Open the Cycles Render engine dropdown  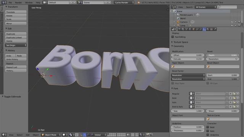pyautogui.click(x=124, y=3)
